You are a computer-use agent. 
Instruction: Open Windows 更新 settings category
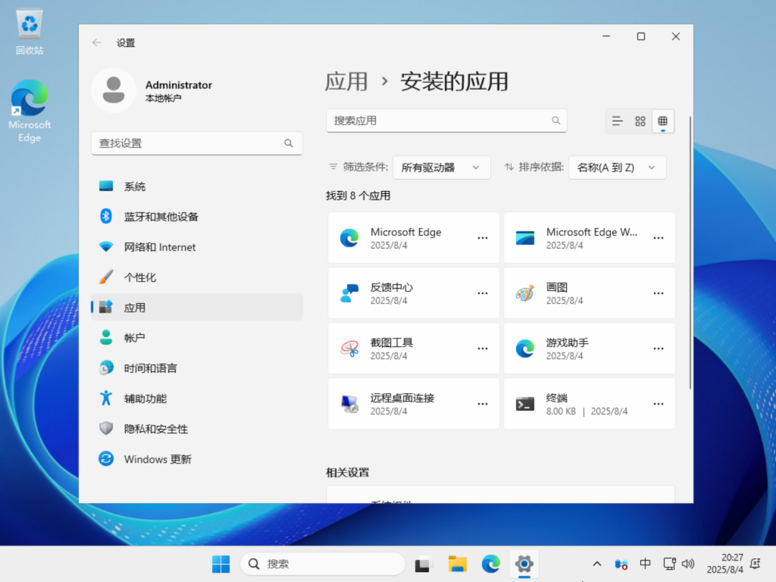pos(197,459)
